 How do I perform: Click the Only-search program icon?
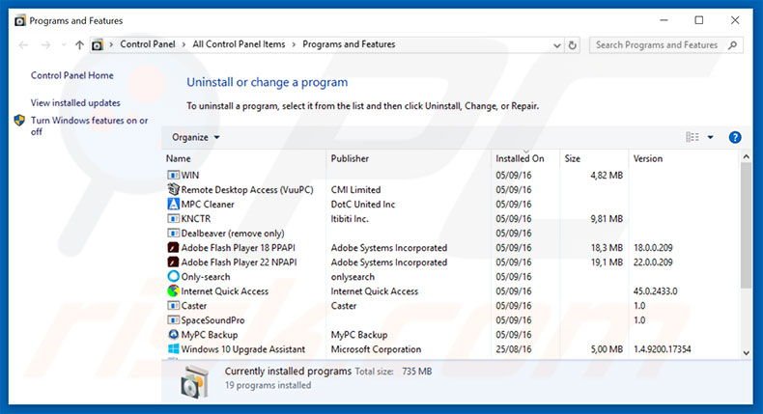pos(173,276)
